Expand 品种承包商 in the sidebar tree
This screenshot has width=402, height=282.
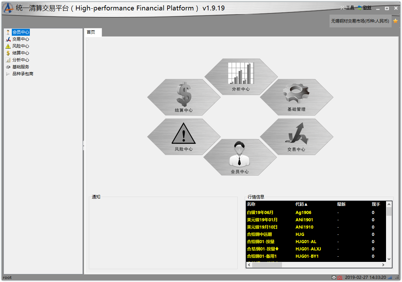click(x=8, y=74)
